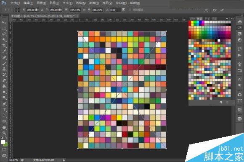Open the 滤镜(T) menu
Image resolution: width=244 pixels, height=162 pixels.
[x=94, y=3]
